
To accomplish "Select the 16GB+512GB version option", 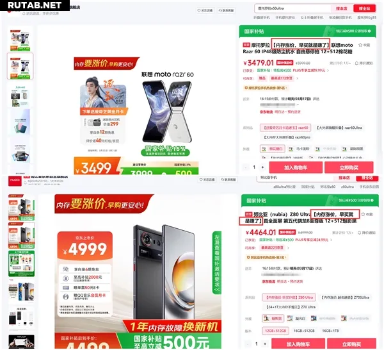I will click(x=303, y=331).
